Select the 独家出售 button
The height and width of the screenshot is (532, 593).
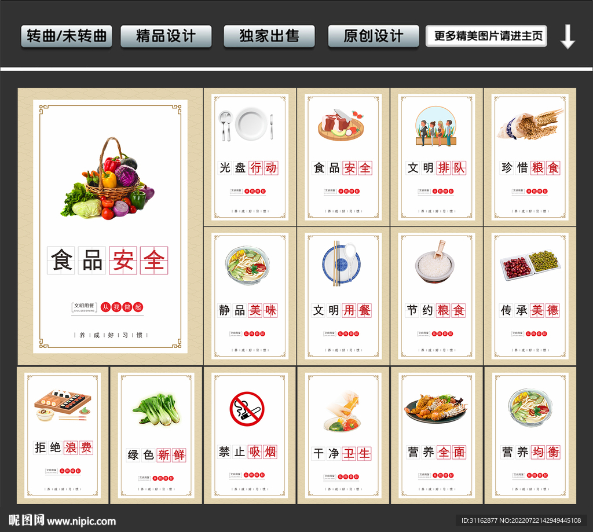point(269,36)
